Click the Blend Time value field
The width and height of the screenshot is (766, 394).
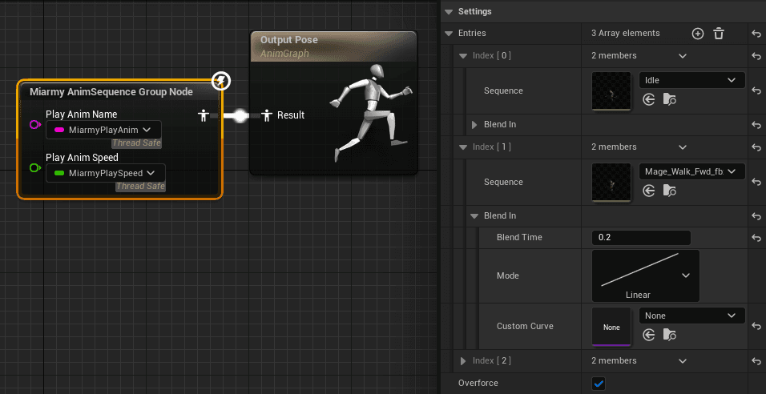tap(641, 238)
